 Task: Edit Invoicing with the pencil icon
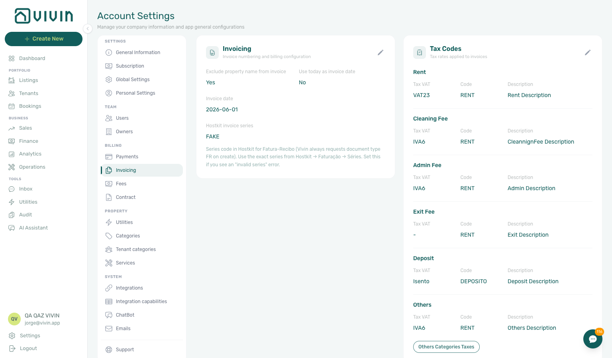click(381, 53)
